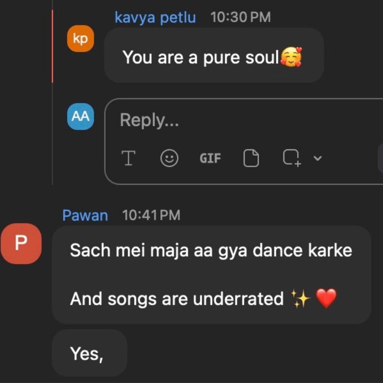Capture a screenshot with the screen capture icon

click(x=292, y=158)
